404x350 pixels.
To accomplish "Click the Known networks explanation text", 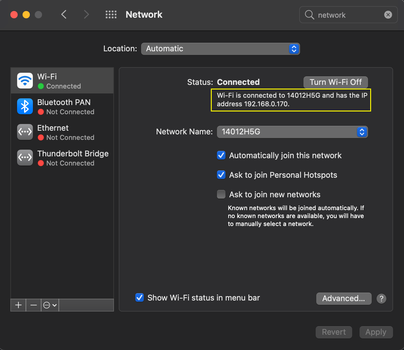I will (296, 216).
